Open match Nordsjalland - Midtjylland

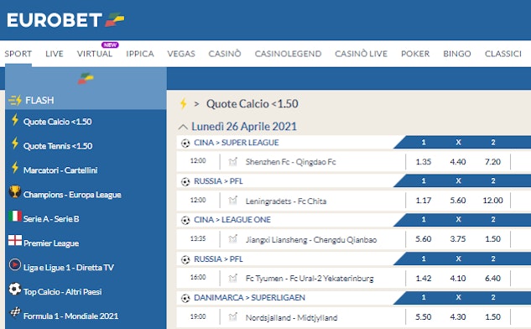pos(291,318)
